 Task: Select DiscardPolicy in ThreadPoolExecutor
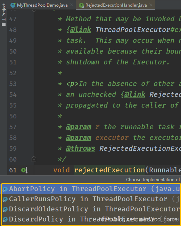point(91,219)
